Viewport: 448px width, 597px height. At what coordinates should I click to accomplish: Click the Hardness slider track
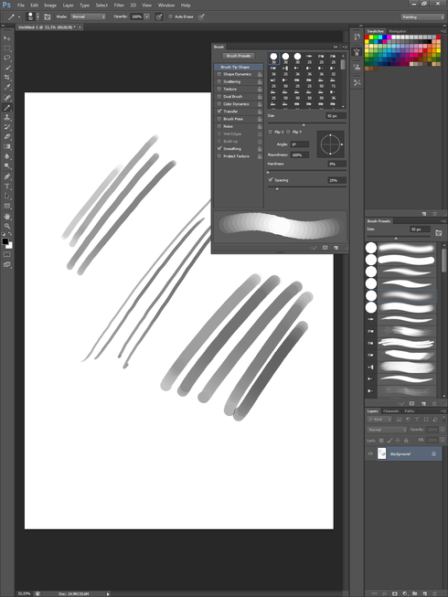point(307,170)
